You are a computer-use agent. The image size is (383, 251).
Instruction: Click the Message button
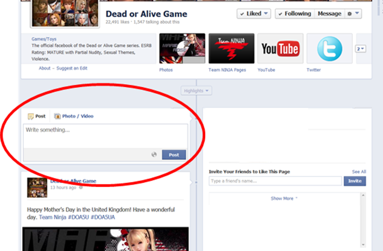(329, 14)
